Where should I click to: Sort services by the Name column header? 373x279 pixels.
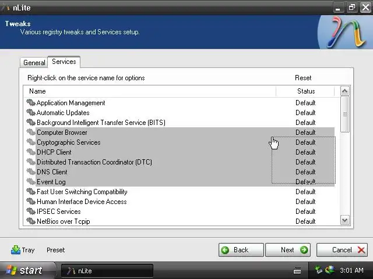click(x=150, y=91)
